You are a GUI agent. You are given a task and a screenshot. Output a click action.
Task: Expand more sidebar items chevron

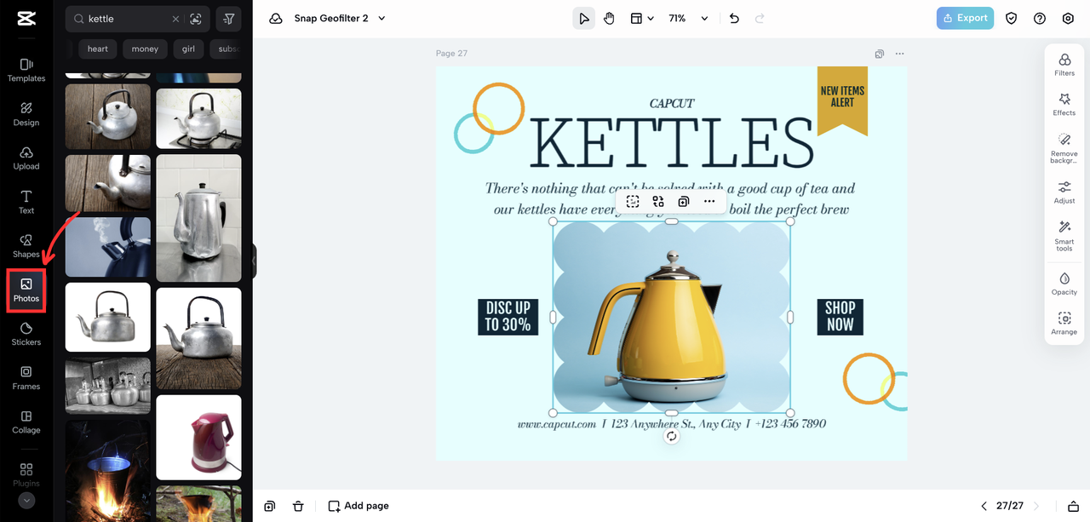tap(26, 501)
